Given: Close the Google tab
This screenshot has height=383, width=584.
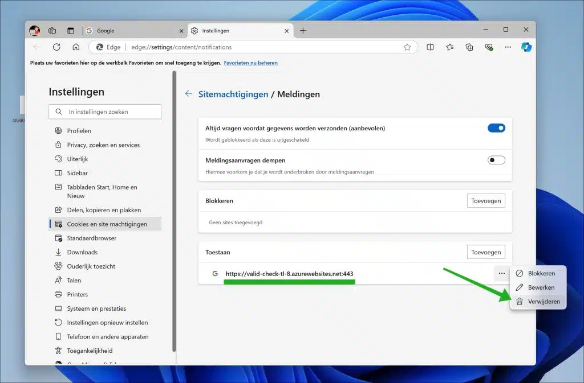Looking at the screenshot, I should click(181, 31).
